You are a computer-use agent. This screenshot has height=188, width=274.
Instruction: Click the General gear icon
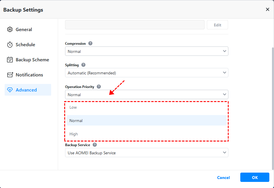10,29
